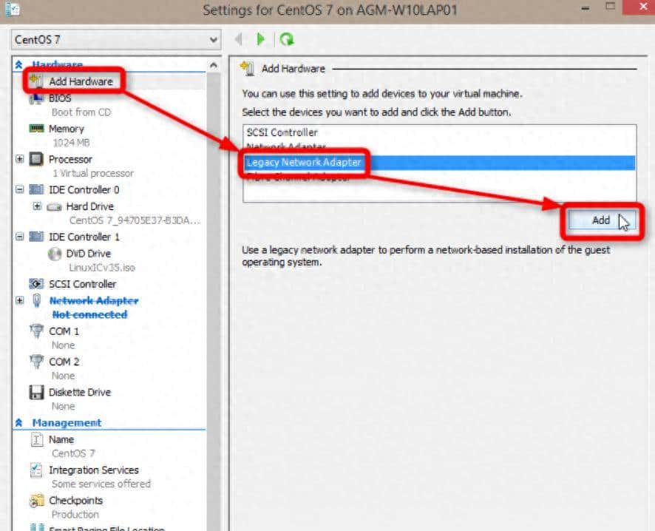Select Add Hardware in the tree
Screen dimensions: 655x531
(81, 81)
